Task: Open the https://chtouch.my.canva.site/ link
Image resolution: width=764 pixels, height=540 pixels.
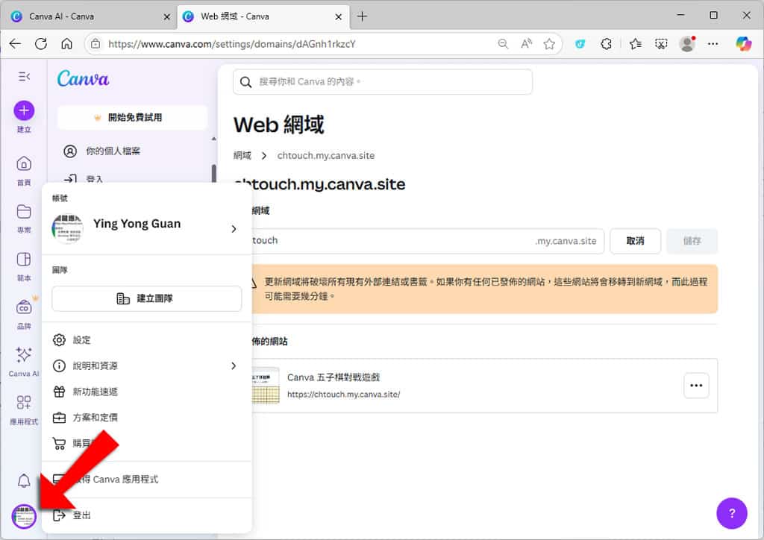Action: [343, 395]
